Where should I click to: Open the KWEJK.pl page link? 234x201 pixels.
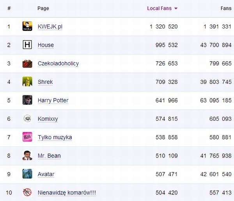pyautogui.click(x=50, y=26)
